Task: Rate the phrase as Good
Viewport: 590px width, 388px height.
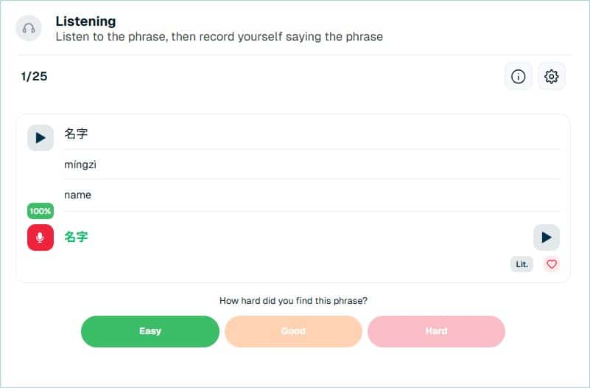Action: point(293,331)
